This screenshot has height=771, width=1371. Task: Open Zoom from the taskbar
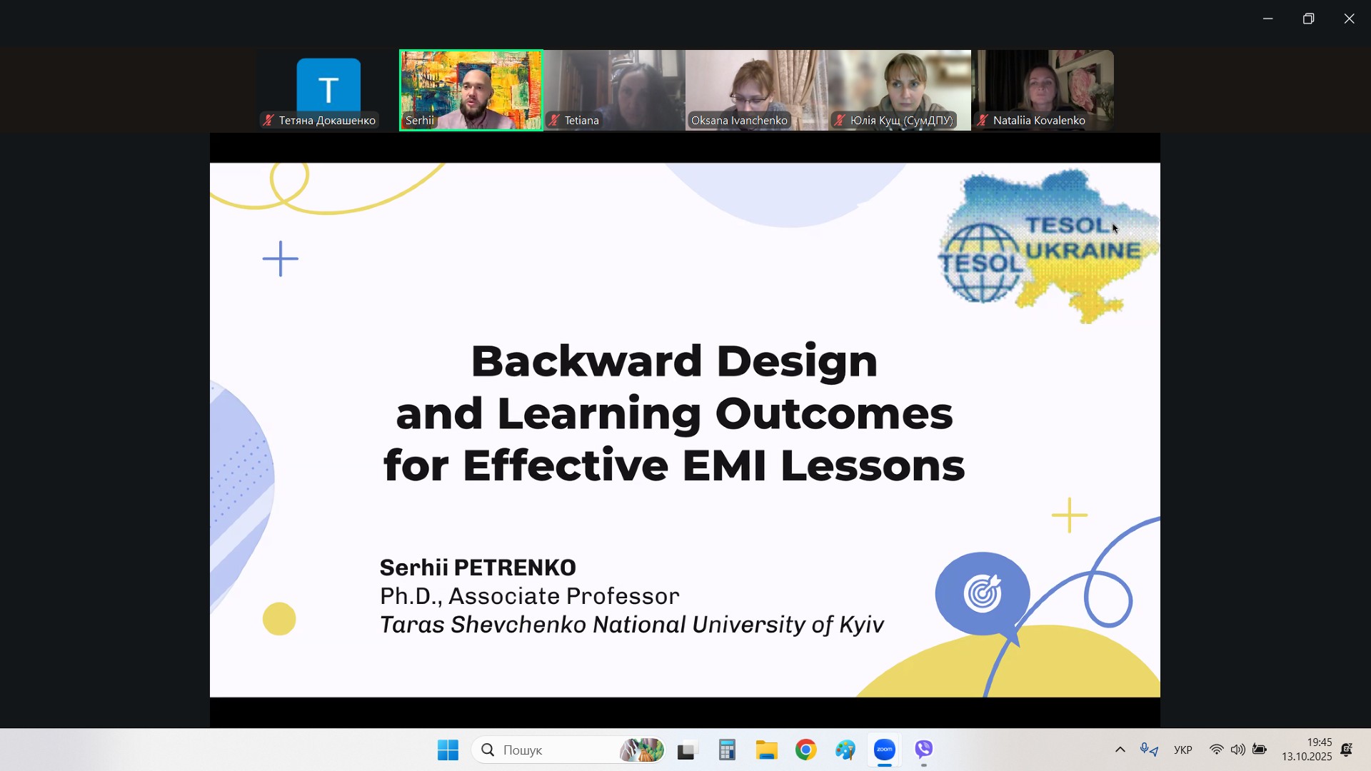tap(885, 750)
